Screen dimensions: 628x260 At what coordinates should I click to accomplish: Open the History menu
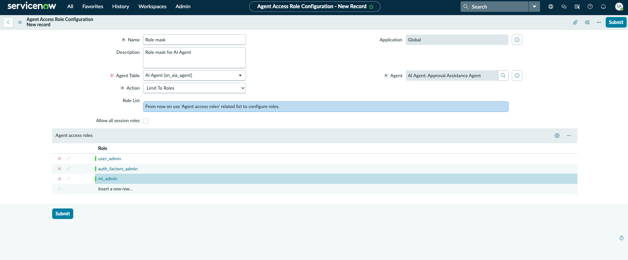120,7
